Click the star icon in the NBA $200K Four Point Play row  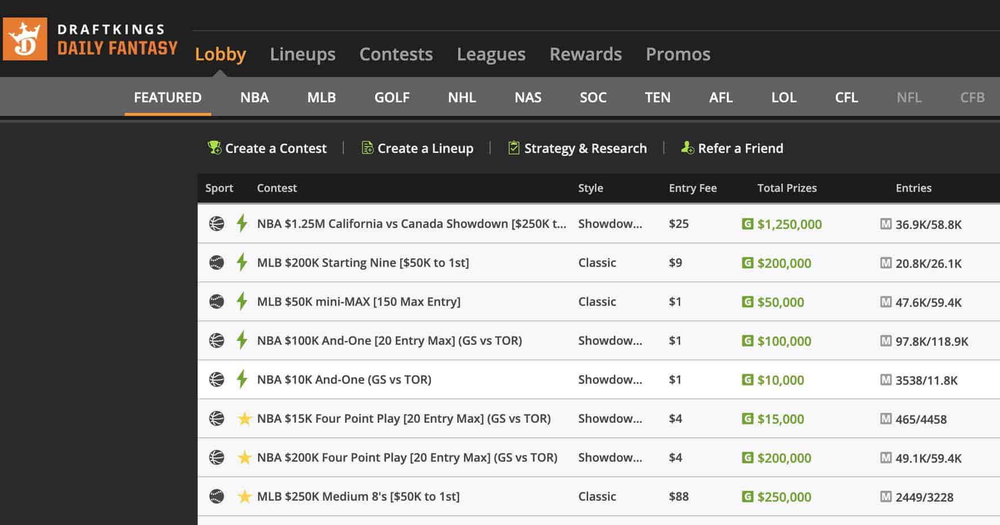(x=244, y=457)
